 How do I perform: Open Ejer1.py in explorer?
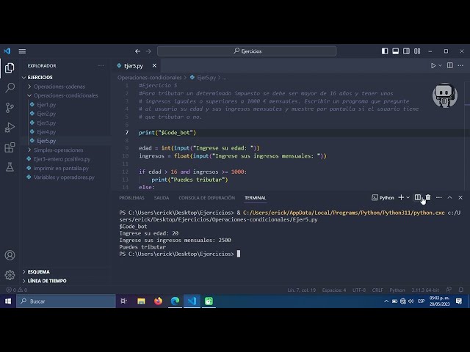tap(46, 105)
